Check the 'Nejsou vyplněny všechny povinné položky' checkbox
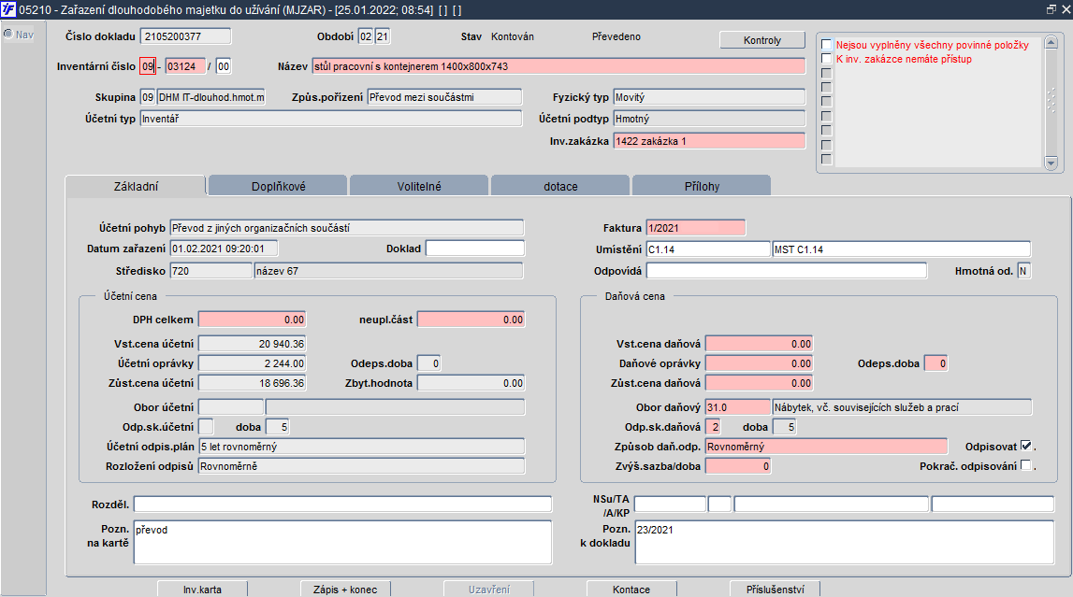1073x597 pixels. (x=826, y=45)
